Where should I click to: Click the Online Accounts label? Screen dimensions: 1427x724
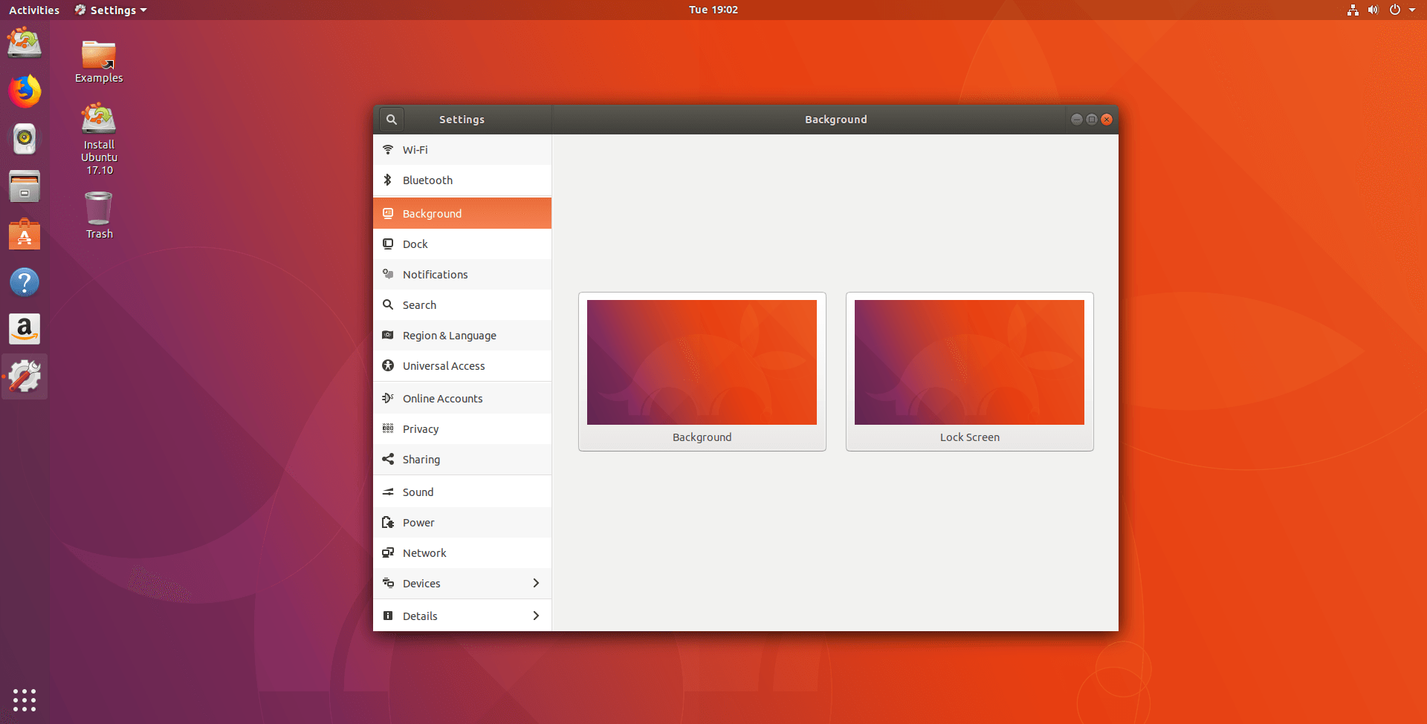(x=442, y=399)
